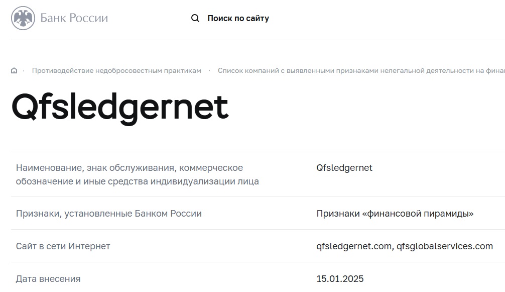Click the 'обозначение и иные средства' label line

coord(137,181)
